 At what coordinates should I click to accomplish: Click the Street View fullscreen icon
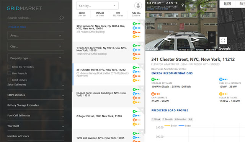click(223, 40)
